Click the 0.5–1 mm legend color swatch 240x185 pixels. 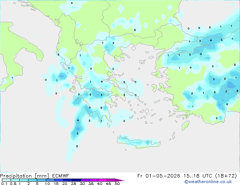[x=15, y=180]
